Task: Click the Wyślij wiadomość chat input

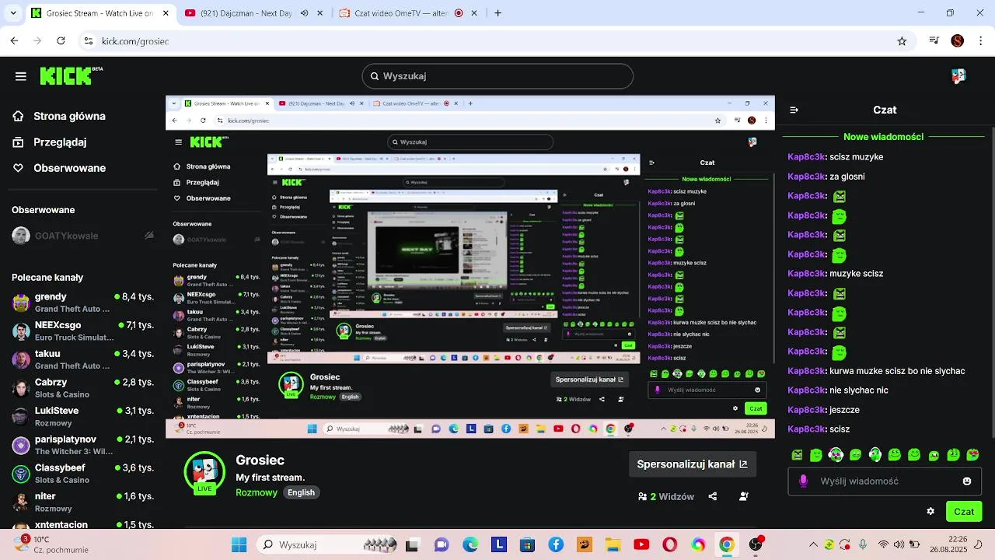Action: [x=885, y=481]
